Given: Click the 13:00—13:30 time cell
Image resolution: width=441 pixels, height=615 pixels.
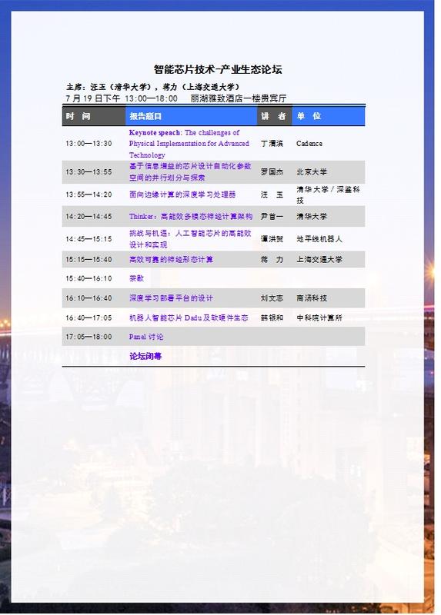Looking at the screenshot, I should (89, 144).
